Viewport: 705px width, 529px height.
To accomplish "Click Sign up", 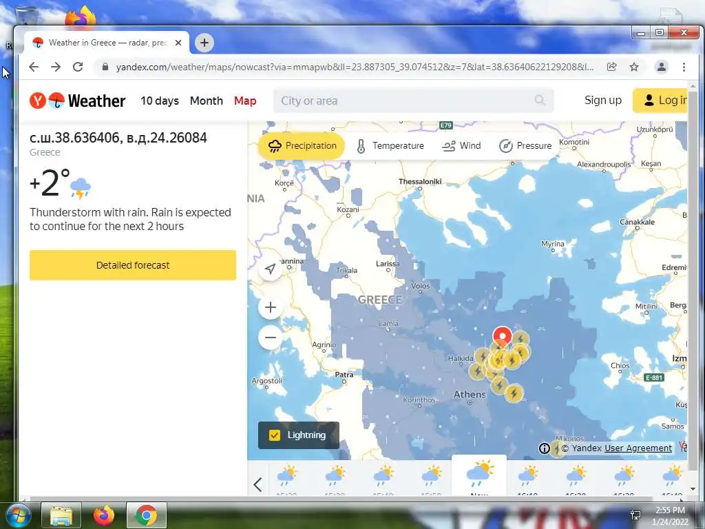I will pyautogui.click(x=603, y=101).
